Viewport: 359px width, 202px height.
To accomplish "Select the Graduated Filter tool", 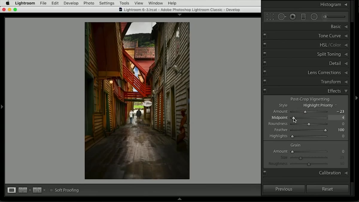I will [303, 17].
